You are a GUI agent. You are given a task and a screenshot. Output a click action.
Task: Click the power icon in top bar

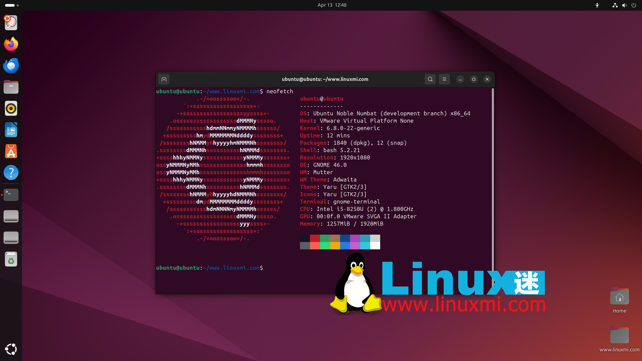(x=634, y=5)
